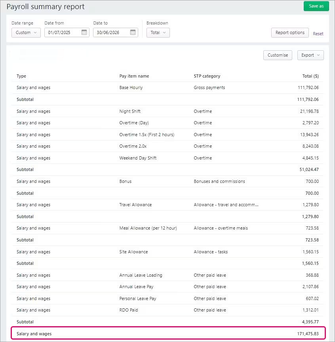Select the Annual Leave Pay item
The width and height of the screenshot is (335, 342).
[x=136, y=287]
